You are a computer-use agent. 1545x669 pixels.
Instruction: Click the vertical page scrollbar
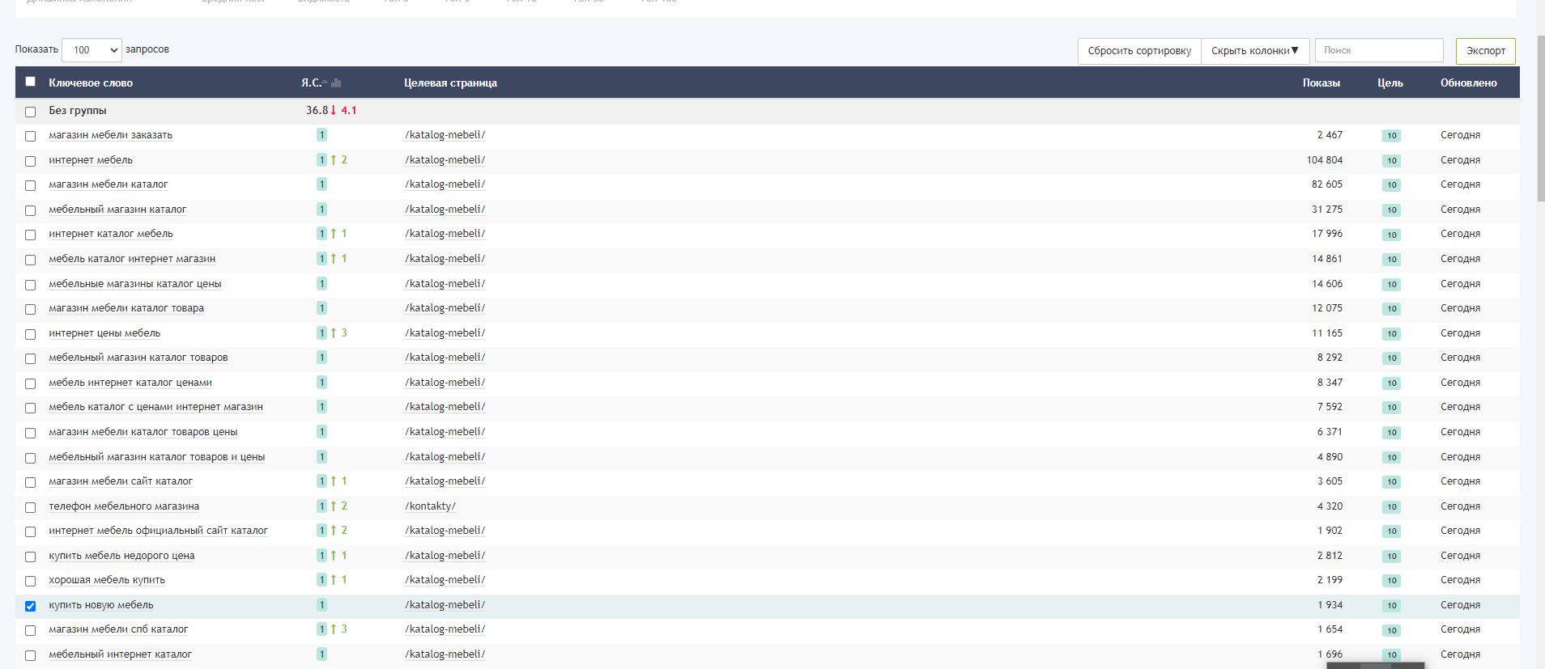[1540, 116]
